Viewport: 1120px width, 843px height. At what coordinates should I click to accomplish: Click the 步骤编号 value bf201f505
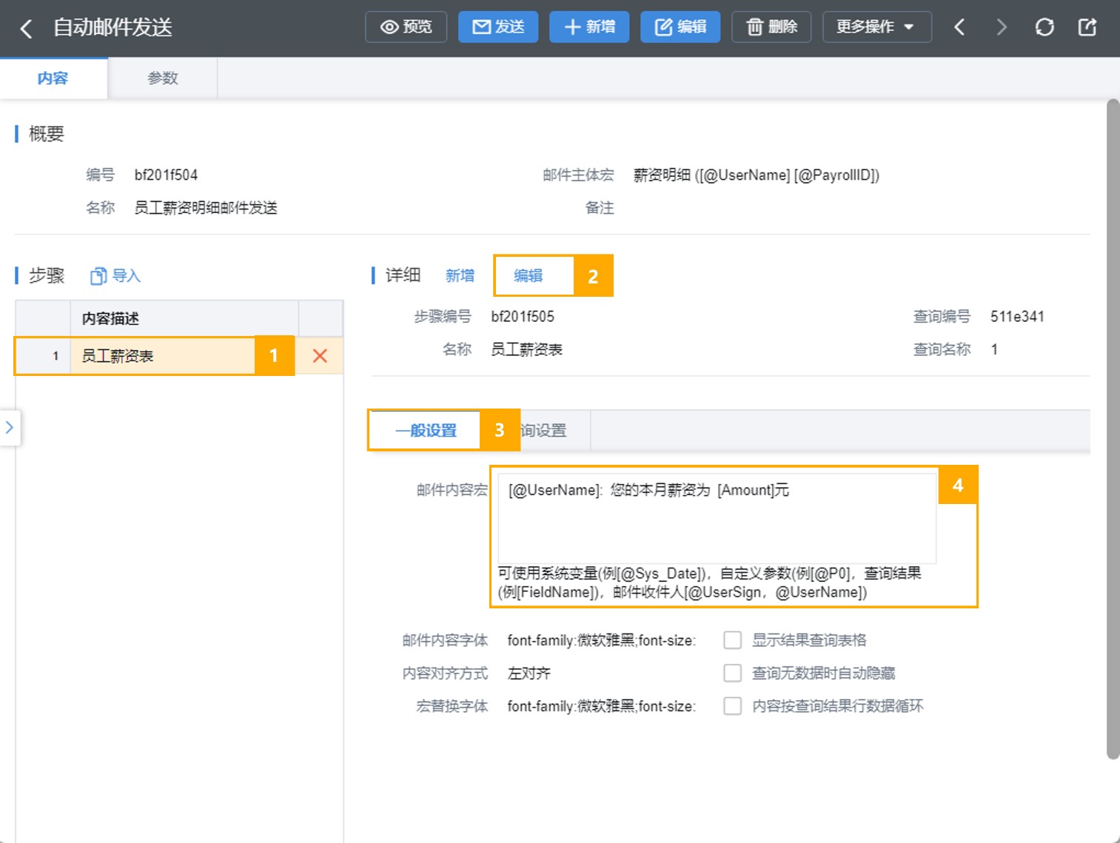point(523,317)
